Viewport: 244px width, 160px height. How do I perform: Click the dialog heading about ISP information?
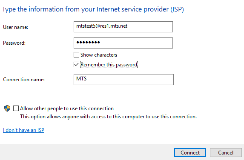[93, 9]
